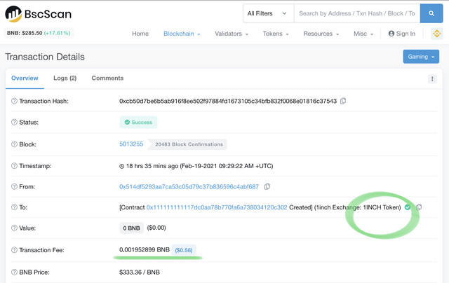
Task: Open the Gaming dropdown button
Action: [421, 57]
